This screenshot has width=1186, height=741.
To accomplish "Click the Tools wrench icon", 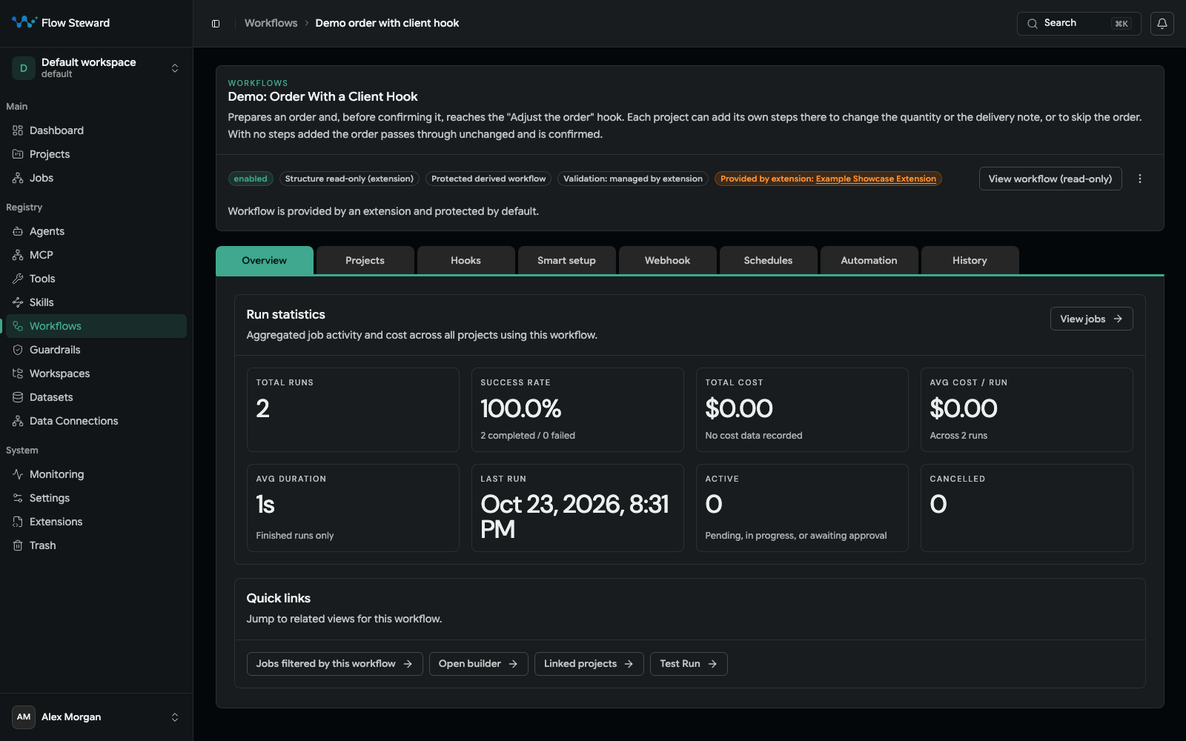I will (x=18, y=279).
